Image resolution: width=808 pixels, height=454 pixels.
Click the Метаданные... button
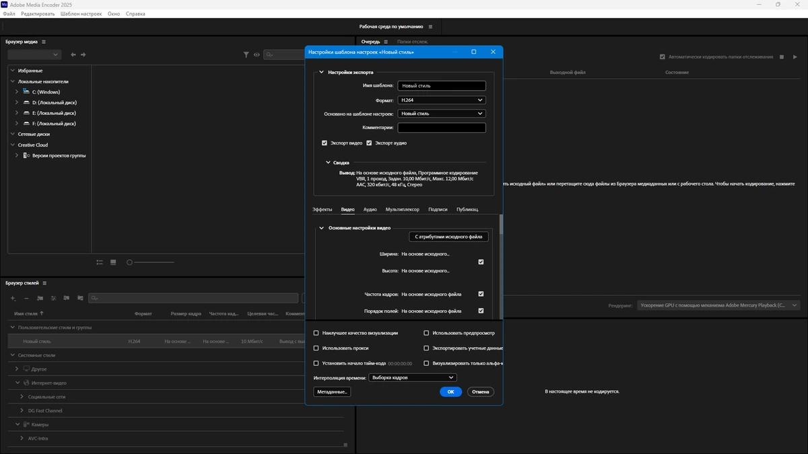click(x=332, y=391)
